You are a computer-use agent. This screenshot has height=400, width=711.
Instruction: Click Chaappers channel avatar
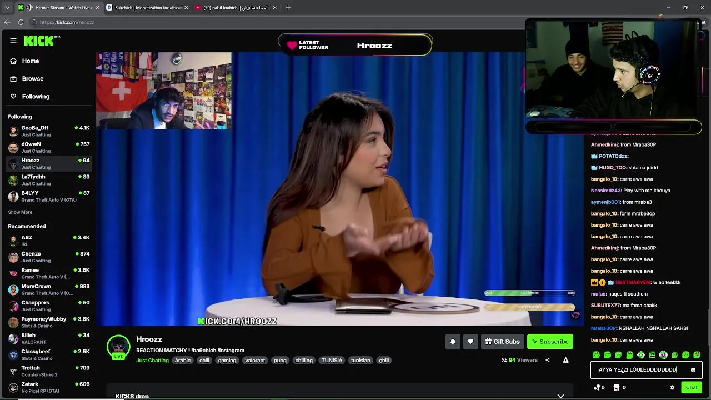coord(13,306)
